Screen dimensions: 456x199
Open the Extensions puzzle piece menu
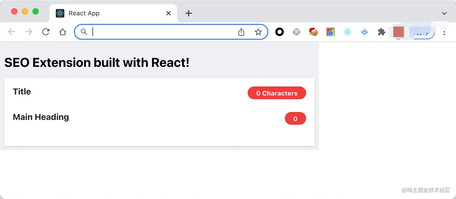pos(382,32)
